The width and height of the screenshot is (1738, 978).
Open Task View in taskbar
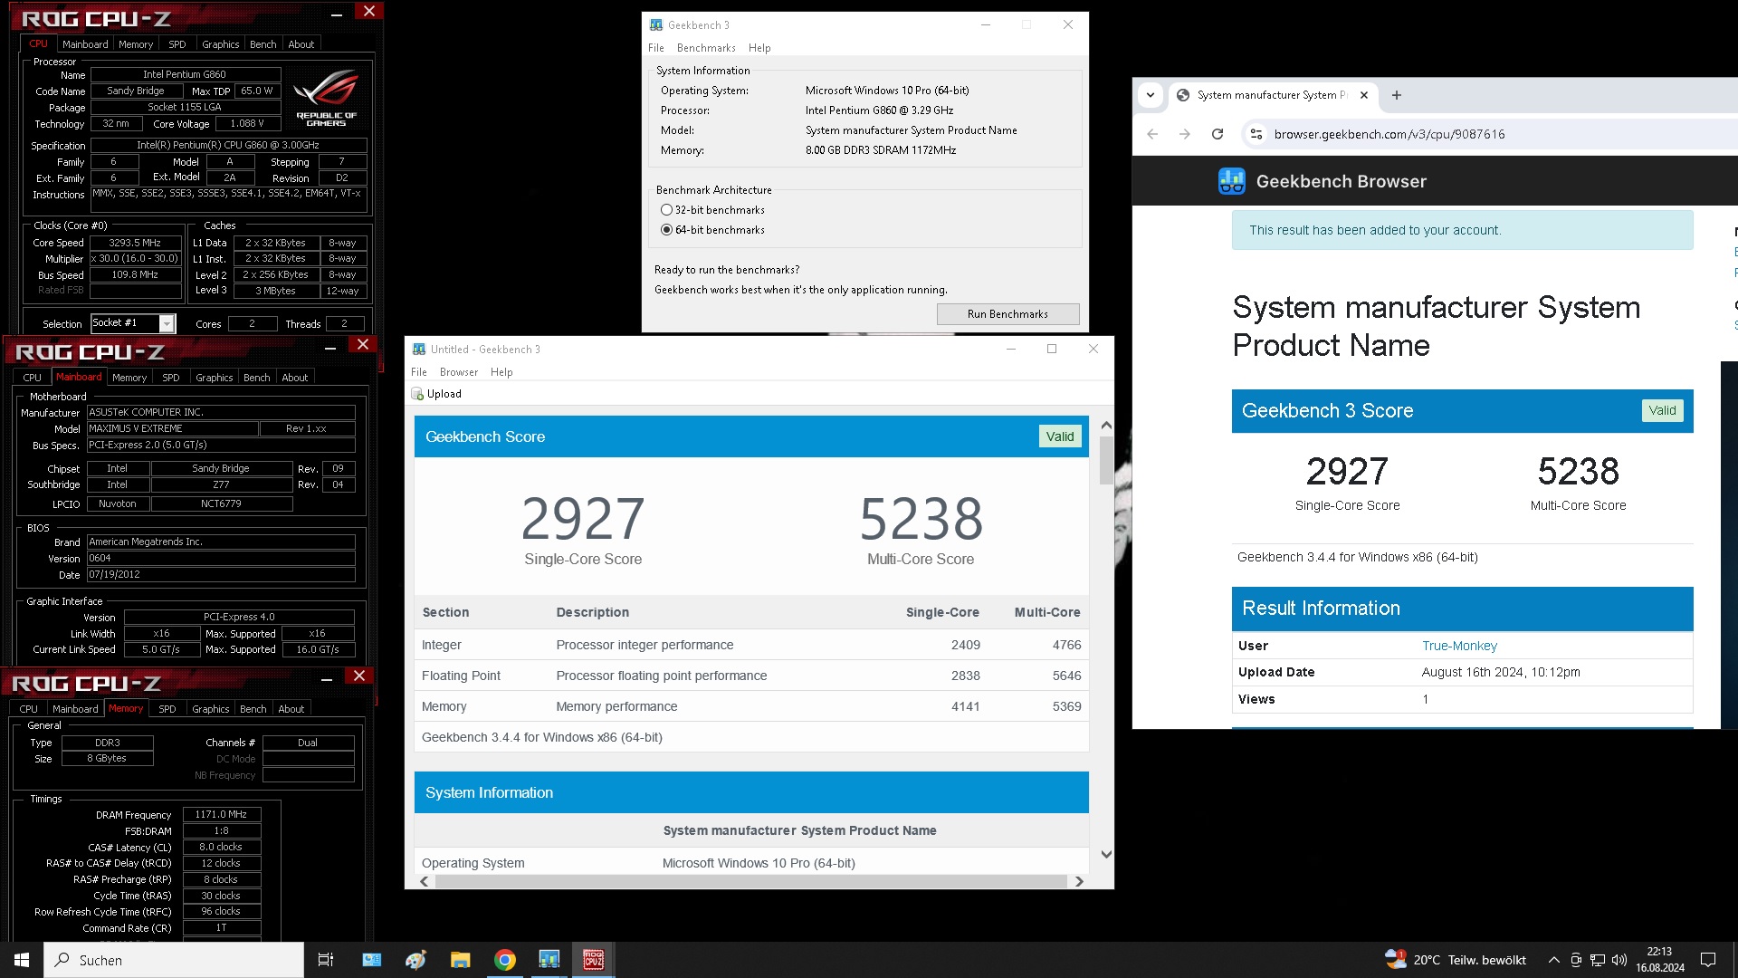pyautogui.click(x=326, y=960)
